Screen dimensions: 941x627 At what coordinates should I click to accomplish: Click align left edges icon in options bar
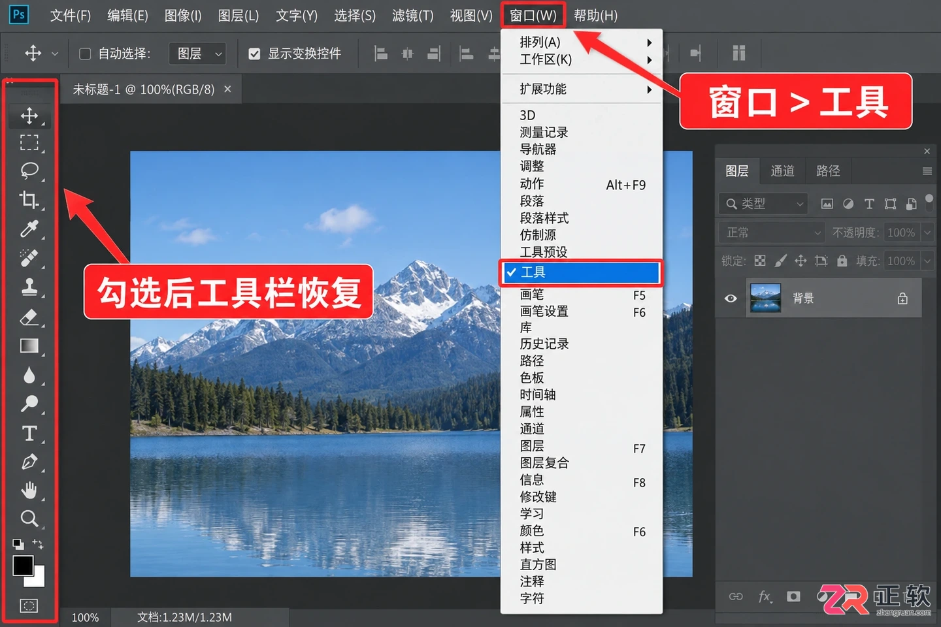(381, 54)
